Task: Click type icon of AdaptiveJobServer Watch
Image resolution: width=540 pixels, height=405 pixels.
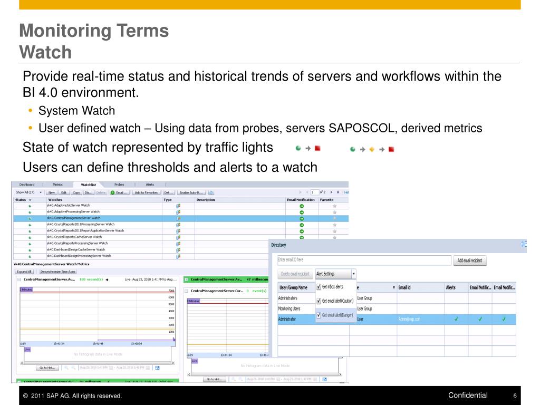Action: (x=178, y=206)
